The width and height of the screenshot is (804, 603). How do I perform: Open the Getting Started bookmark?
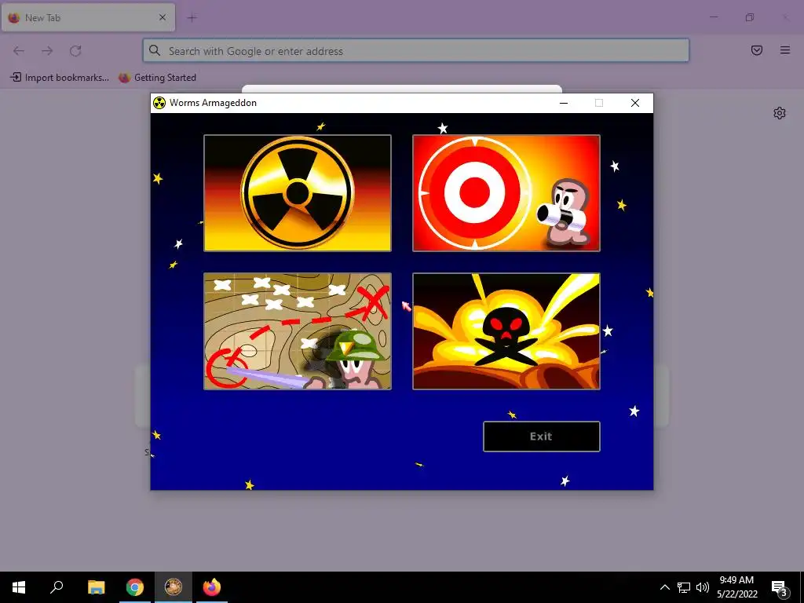(157, 78)
